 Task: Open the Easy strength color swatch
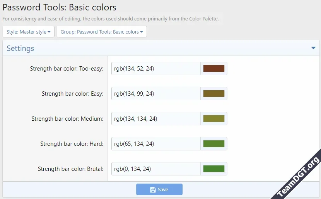tap(214, 94)
